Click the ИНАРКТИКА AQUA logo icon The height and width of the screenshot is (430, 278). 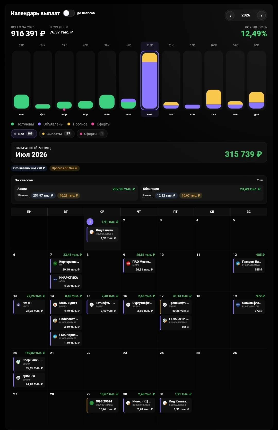(55, 280)
